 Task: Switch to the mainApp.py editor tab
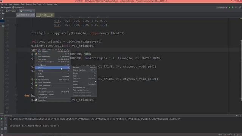11,11
